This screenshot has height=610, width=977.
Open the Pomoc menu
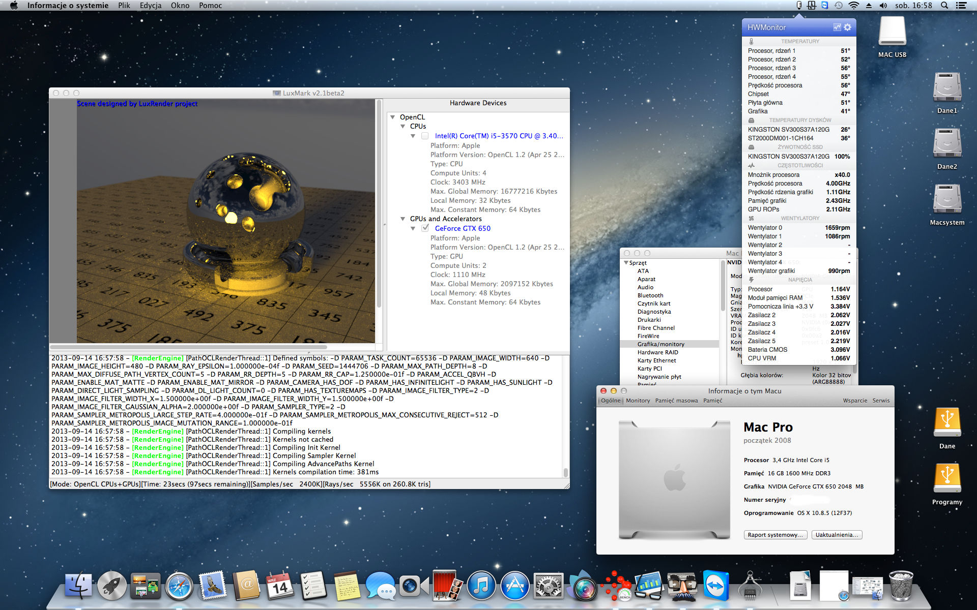pyautogui.click(x=211, y=6)
